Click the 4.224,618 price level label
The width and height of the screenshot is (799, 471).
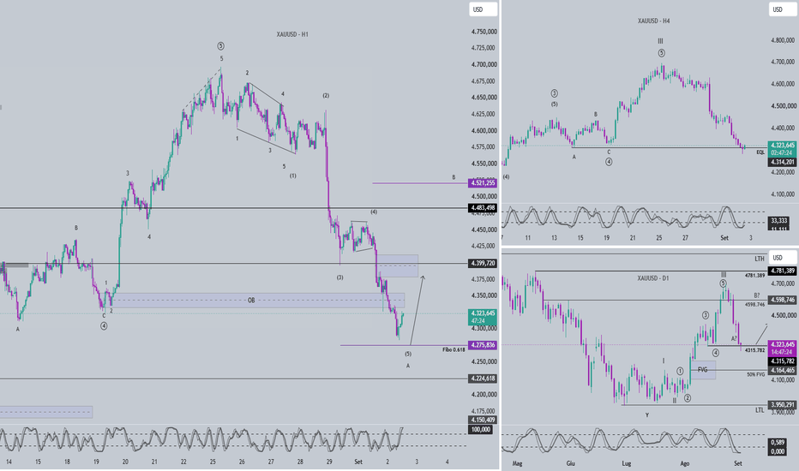(x=483, y=379)
